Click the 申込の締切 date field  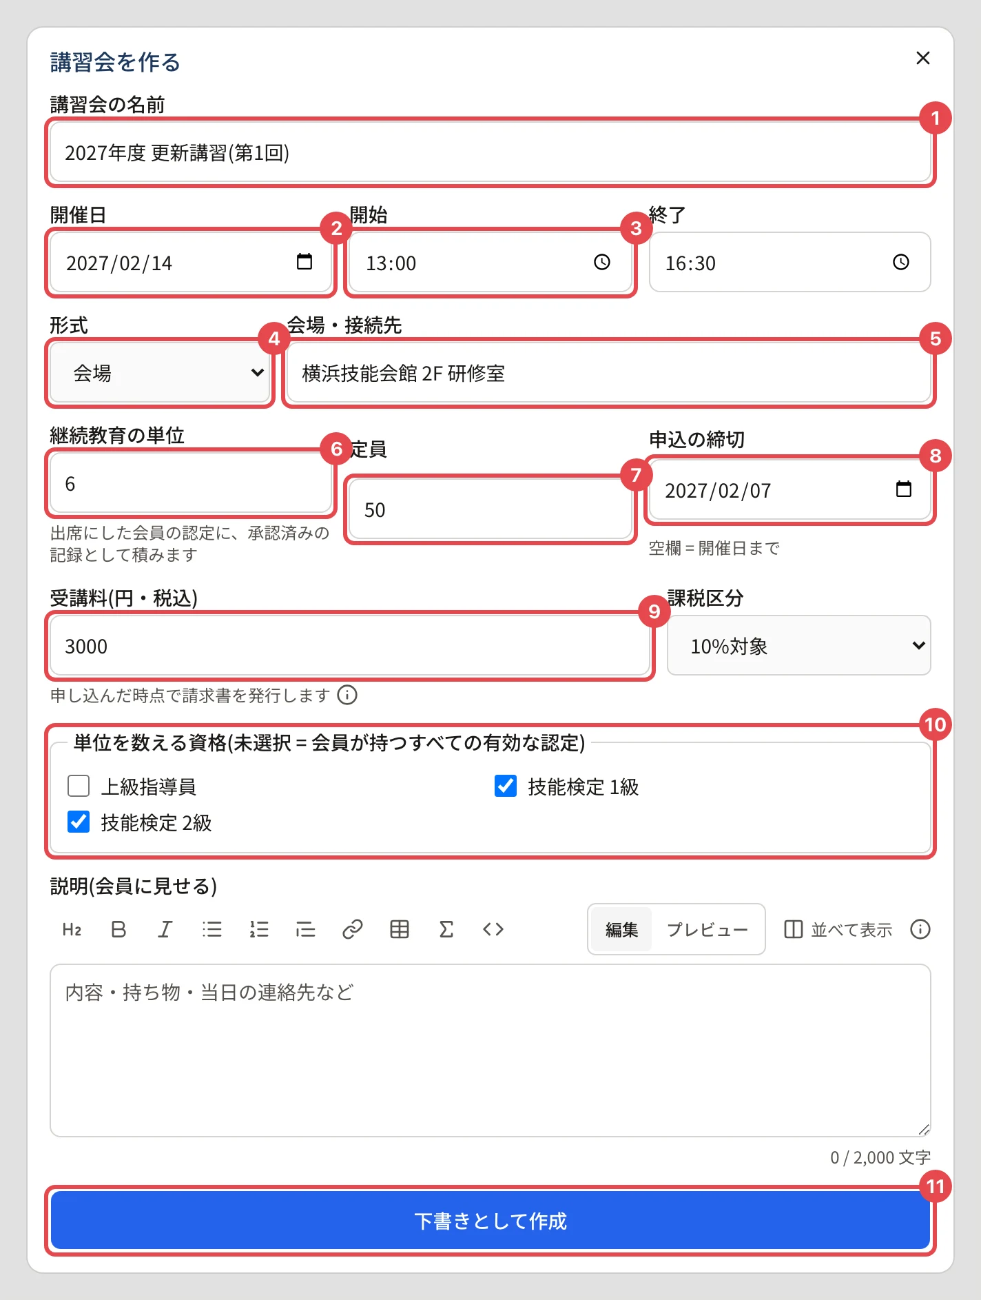[x=790, y=490]
